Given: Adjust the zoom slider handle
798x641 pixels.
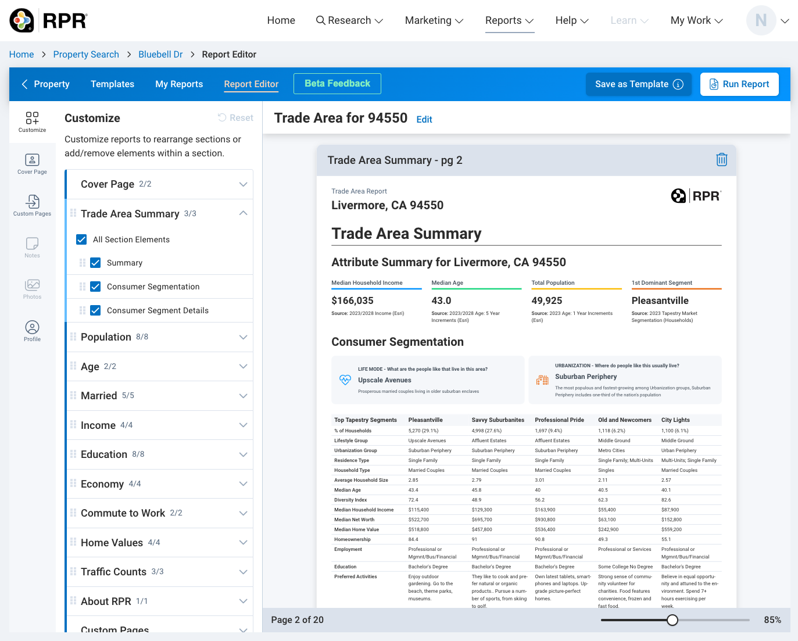Looking at the screenshot, I should pos(672,620).
